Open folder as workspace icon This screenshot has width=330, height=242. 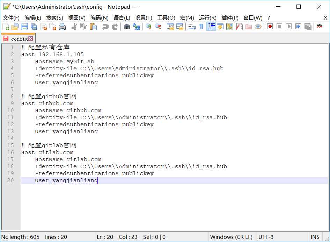point(249,27)
